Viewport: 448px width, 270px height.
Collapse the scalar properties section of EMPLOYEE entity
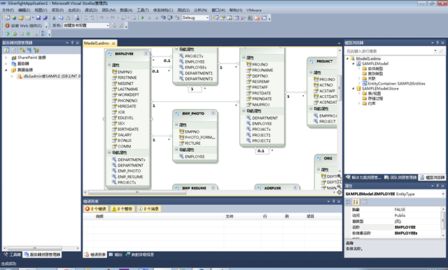pyautogui.click(x=109, y=65)
